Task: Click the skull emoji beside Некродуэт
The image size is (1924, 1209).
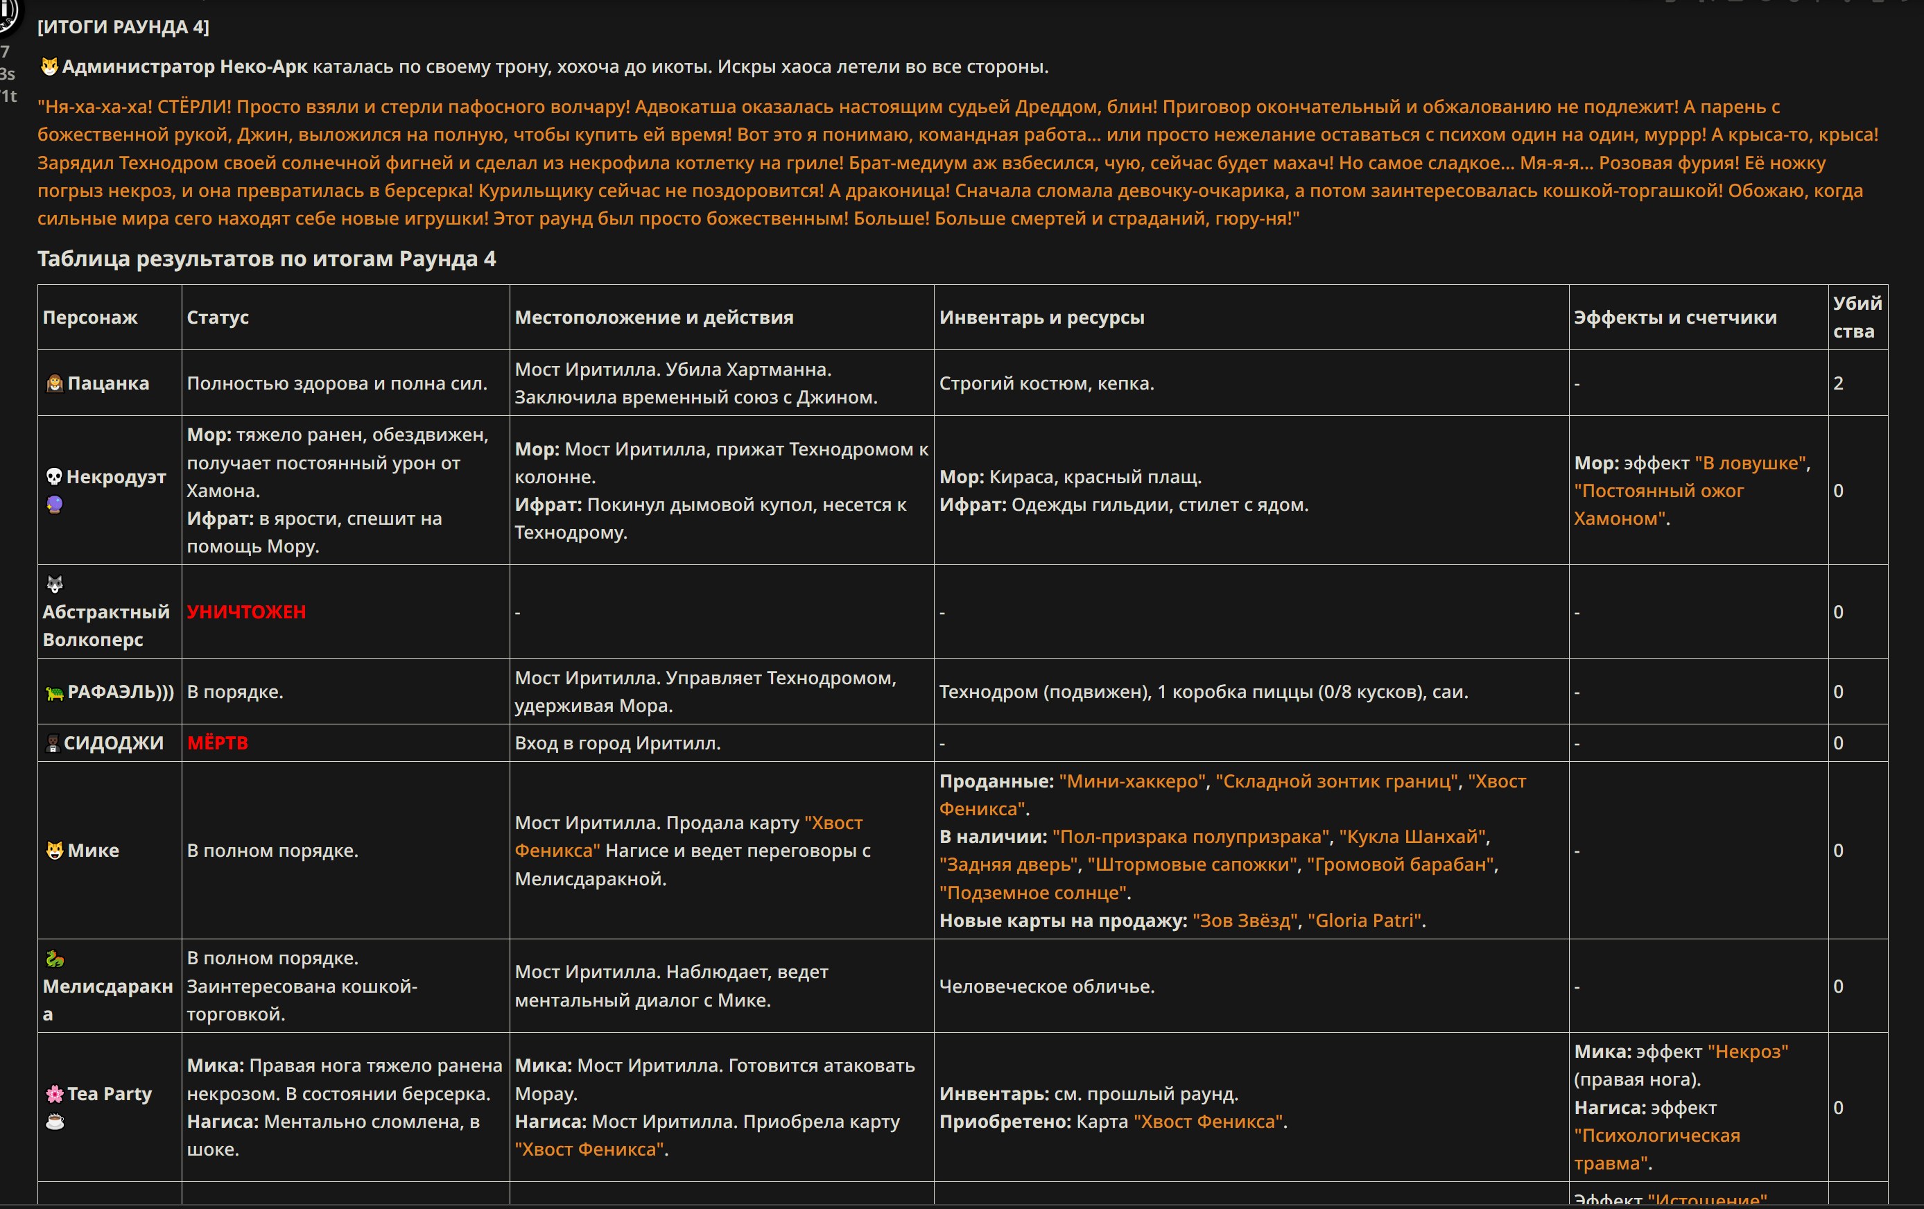Action: click(54, 477)
